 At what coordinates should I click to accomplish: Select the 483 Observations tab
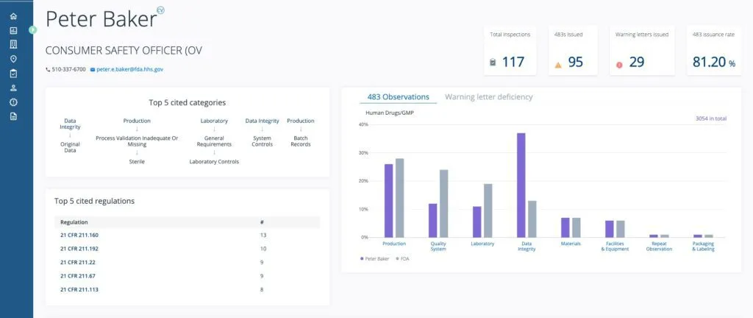398,97
